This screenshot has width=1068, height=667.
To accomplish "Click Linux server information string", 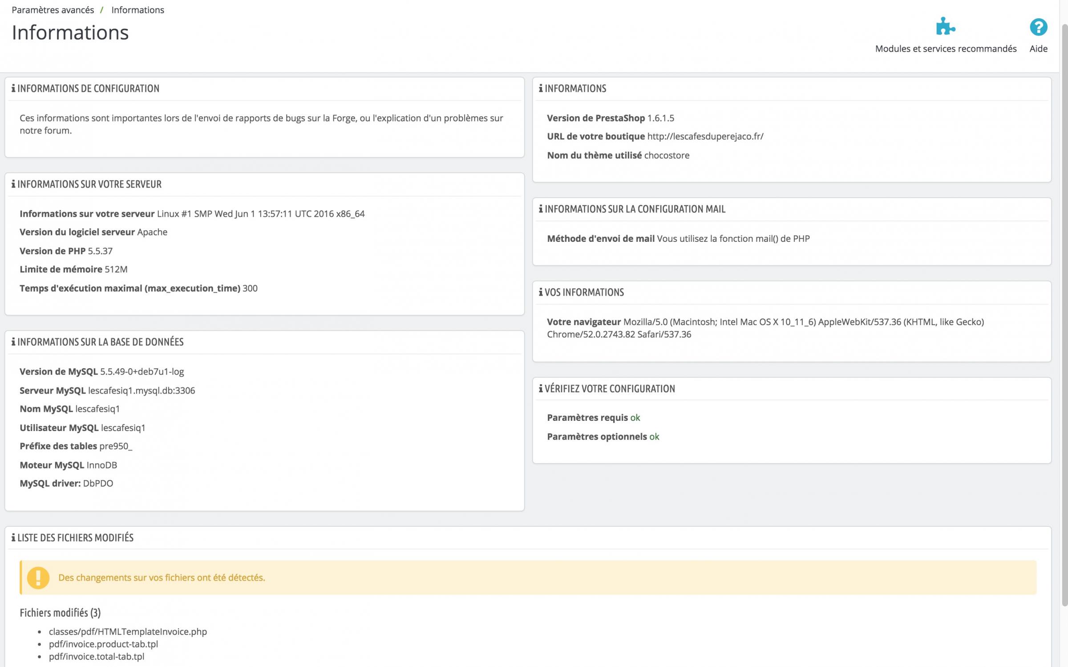I will click(x=261, y=214).
